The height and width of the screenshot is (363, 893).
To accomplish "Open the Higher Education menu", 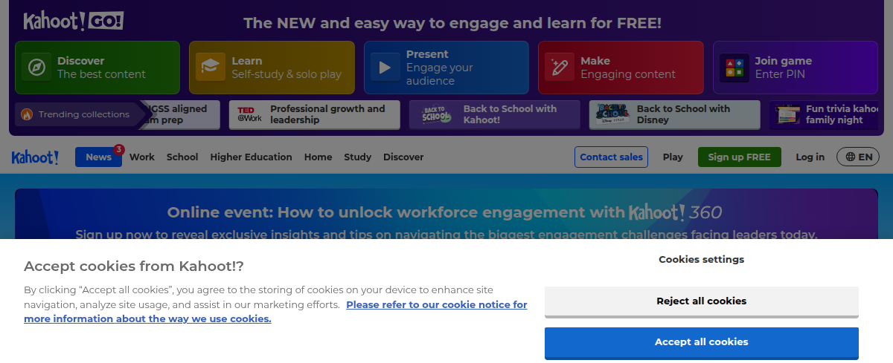I will click(251, 157).
